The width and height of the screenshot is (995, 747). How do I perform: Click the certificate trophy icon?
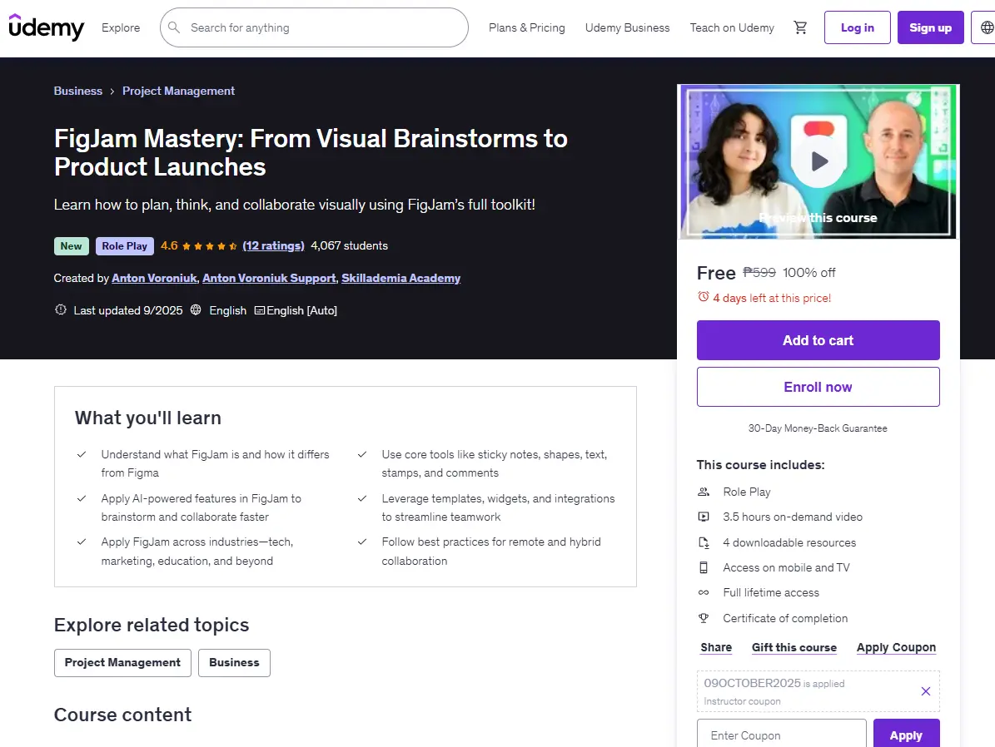coord(704,618)
